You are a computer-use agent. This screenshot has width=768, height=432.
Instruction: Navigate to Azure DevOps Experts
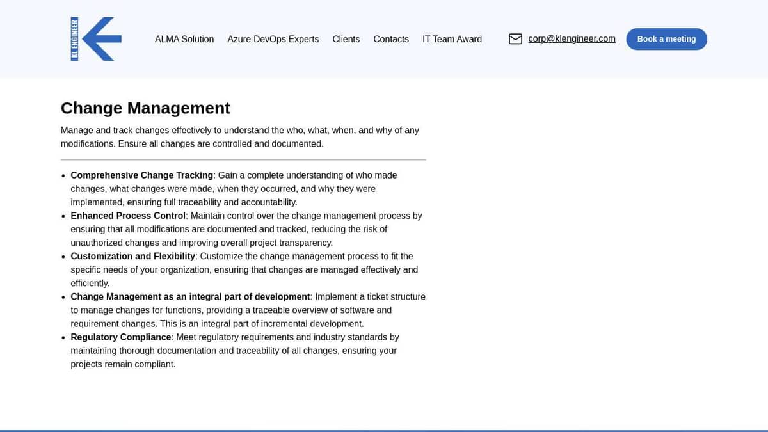(273, 39)
